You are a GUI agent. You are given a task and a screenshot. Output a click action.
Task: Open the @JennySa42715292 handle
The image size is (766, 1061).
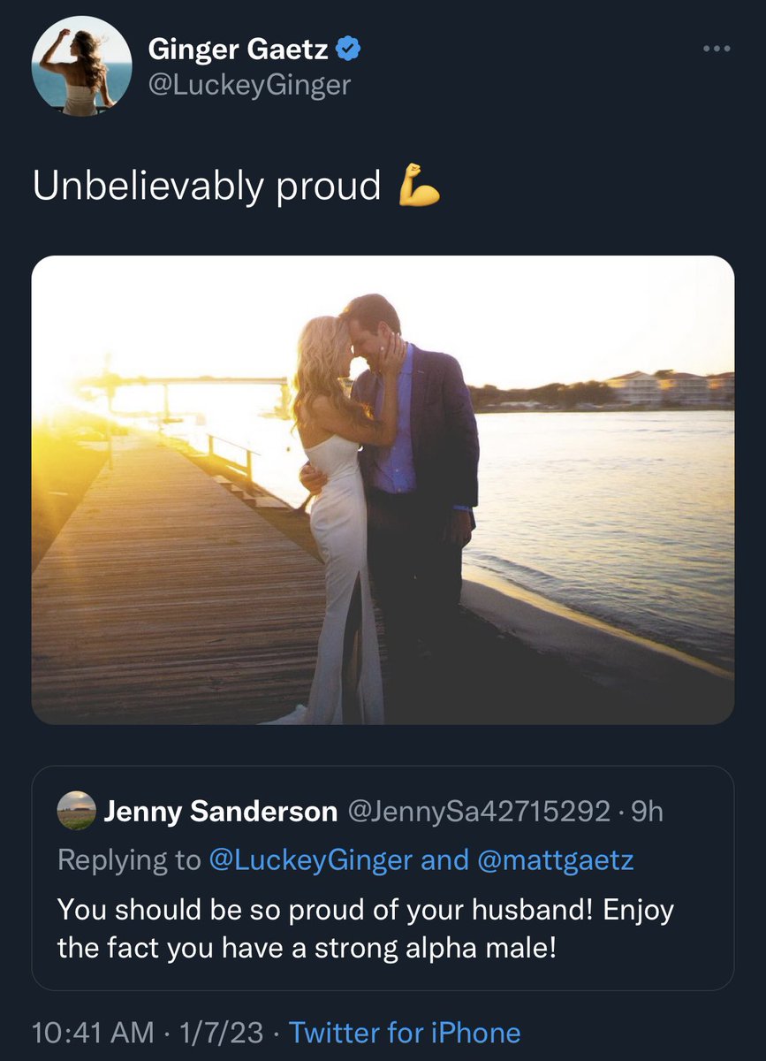481,811
